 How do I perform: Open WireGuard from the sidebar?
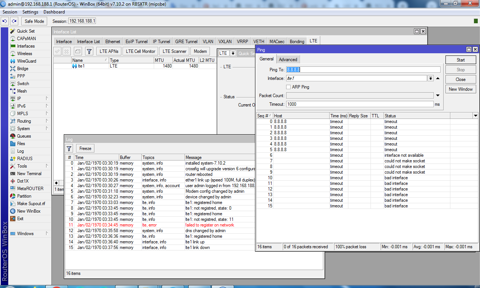coord(27,61)
